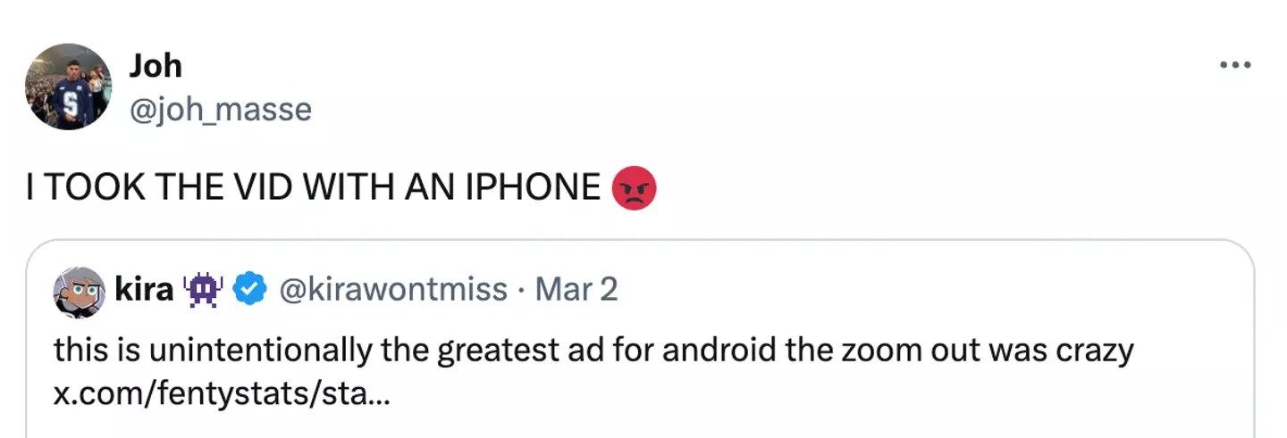Click the words "WITH AN" in tweet
Viewport: 1287px width, 438px height.
(x=344, y=188)
